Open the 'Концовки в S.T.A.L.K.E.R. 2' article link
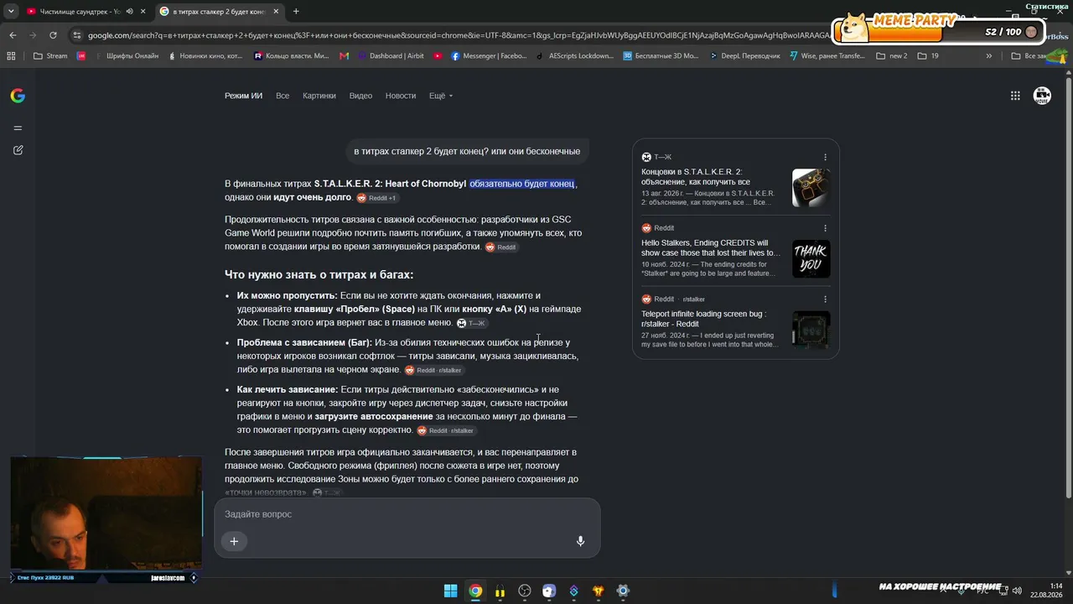This screenshot has height=604, width=1073. click(696, 177)
